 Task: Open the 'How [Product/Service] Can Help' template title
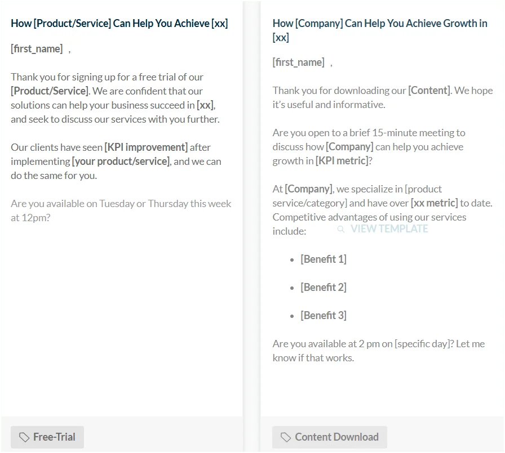point(119,24)
